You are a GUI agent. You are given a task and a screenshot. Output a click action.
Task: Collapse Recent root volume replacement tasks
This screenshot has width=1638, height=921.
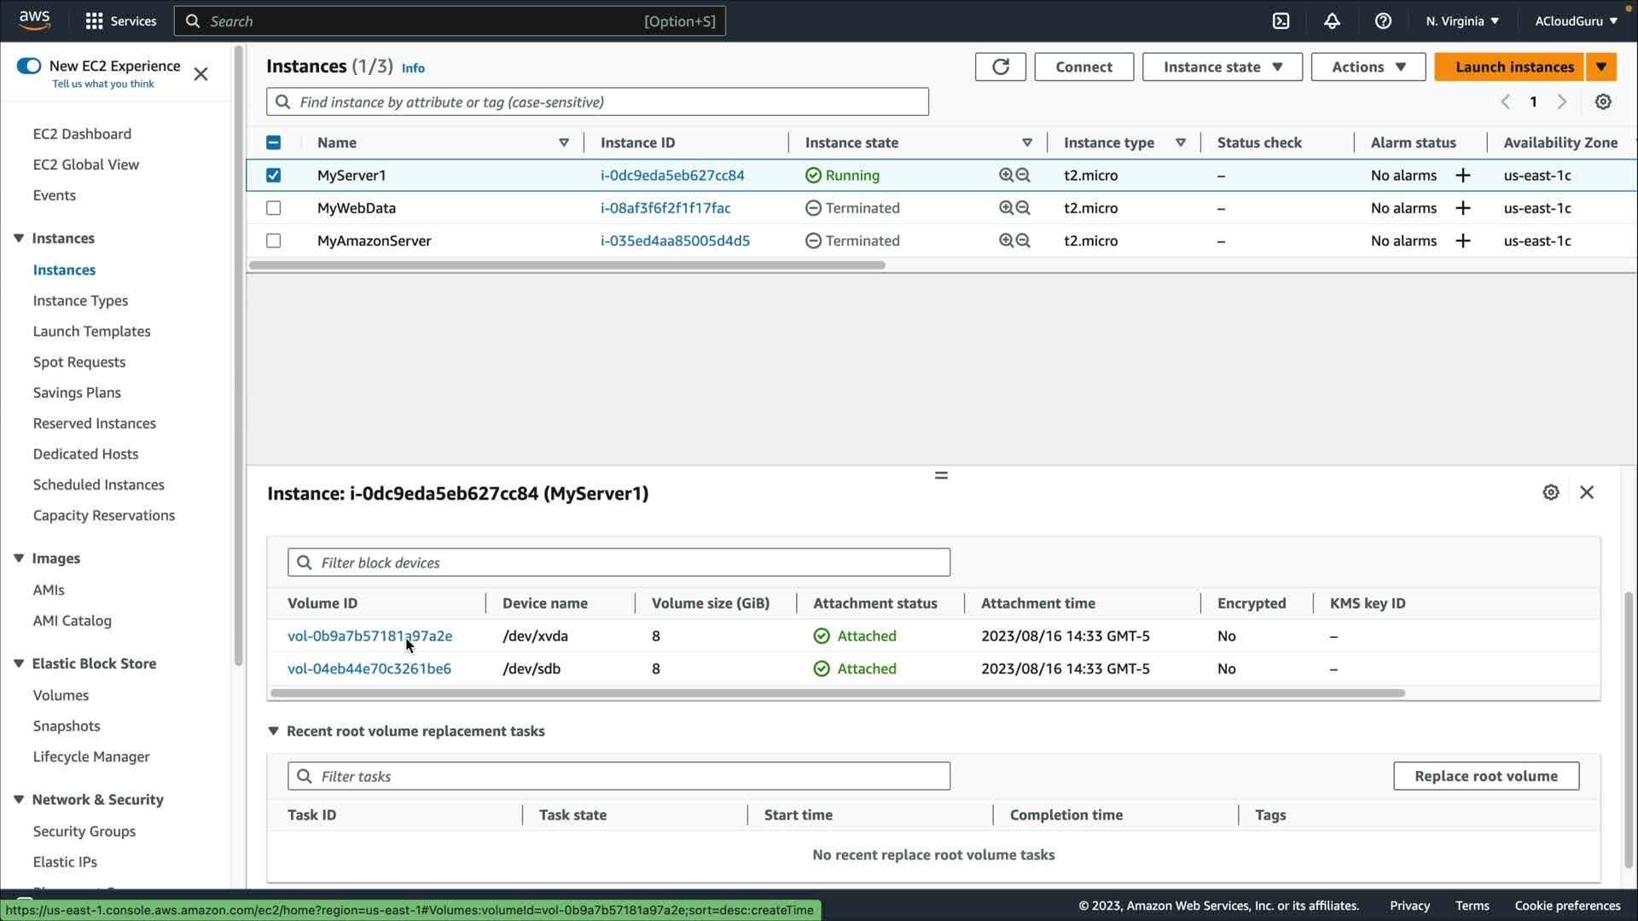click(273, 731)
